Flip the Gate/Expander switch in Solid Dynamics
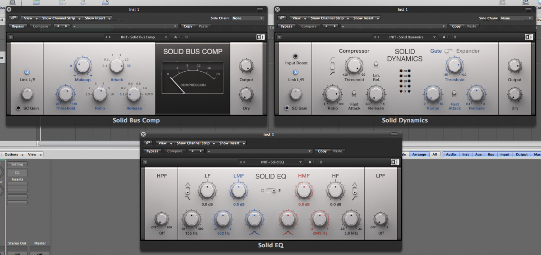This screenshot has width=541, height=255. tap(449, 51)
